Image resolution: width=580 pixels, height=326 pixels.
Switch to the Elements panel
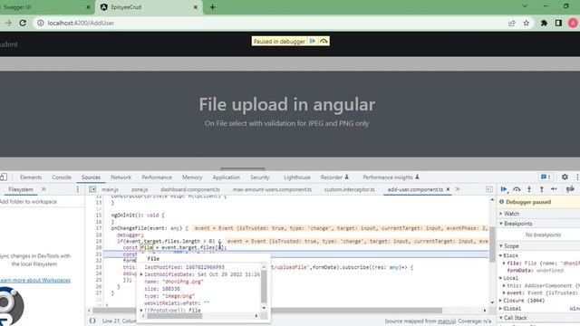pyautogui.click(x=31, y=177)
